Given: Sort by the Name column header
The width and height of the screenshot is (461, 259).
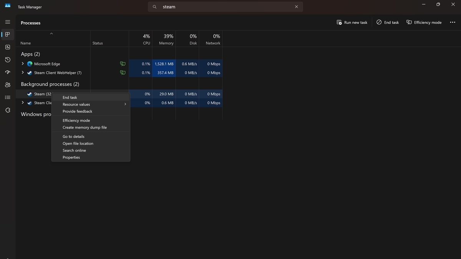Looking at the screenshot, I should [25, 43].
